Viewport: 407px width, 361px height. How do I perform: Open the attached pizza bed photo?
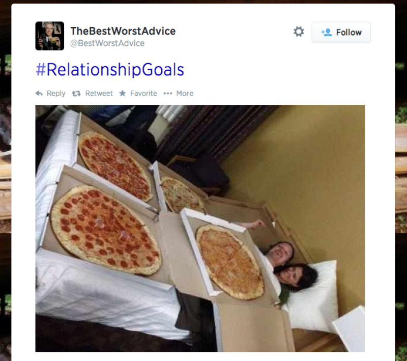(x=200, y=228)
